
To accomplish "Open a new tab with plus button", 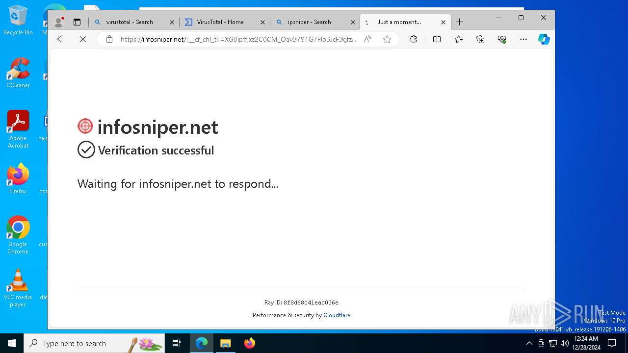I will click(x=459, y=22).
